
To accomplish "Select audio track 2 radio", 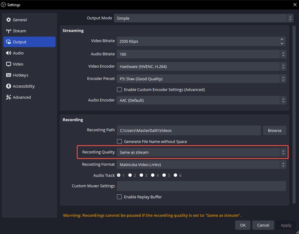I will [130, 175].
